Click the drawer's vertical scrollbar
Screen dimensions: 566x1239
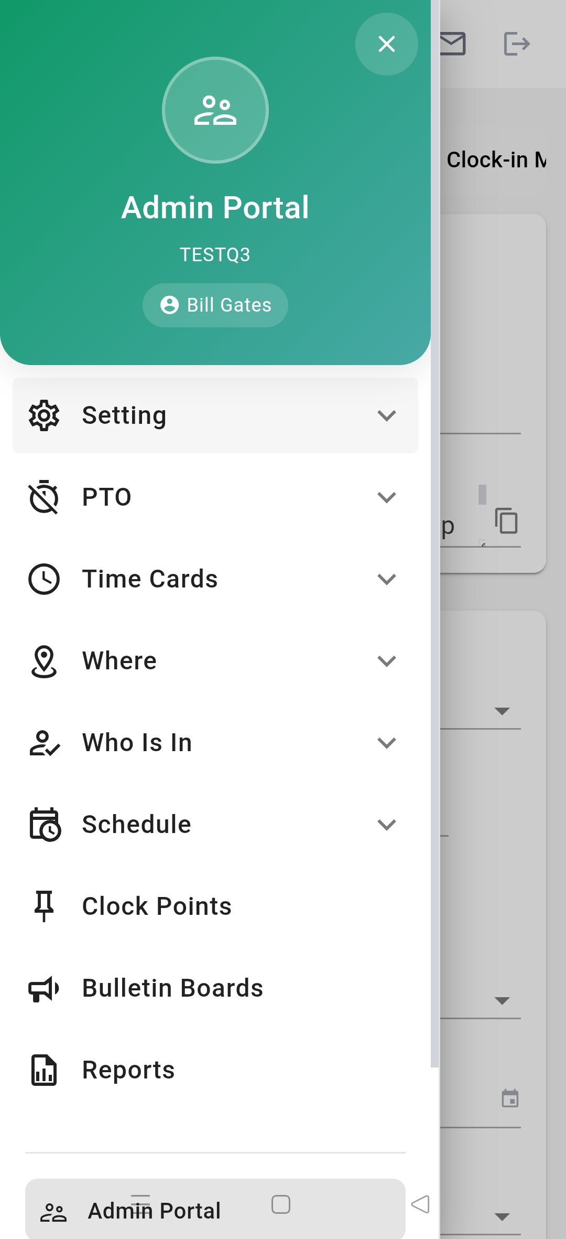pyautogui.click(x=434, y=525)
